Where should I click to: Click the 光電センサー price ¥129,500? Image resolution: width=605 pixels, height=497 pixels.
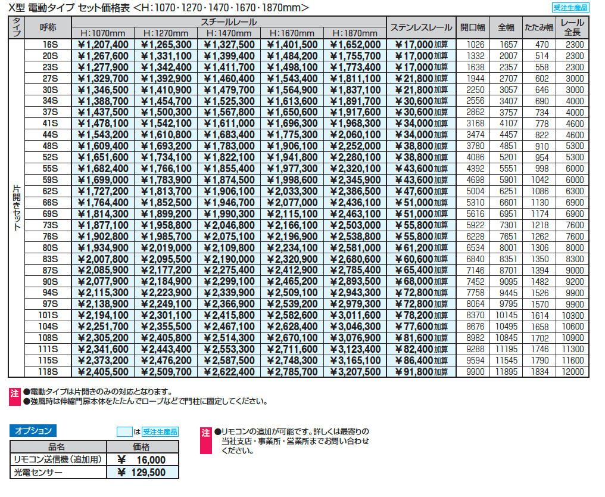[142, 473]
